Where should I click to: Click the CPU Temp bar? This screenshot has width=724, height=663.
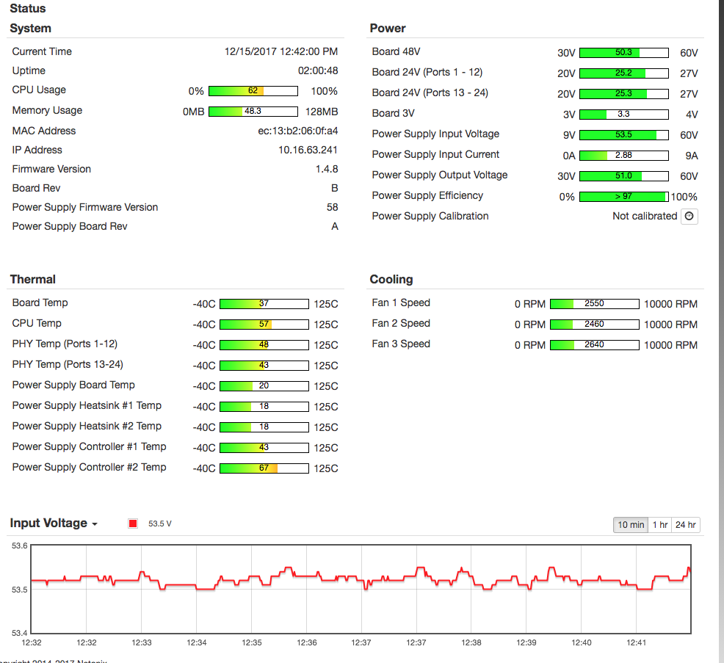[x=264, y=325]
